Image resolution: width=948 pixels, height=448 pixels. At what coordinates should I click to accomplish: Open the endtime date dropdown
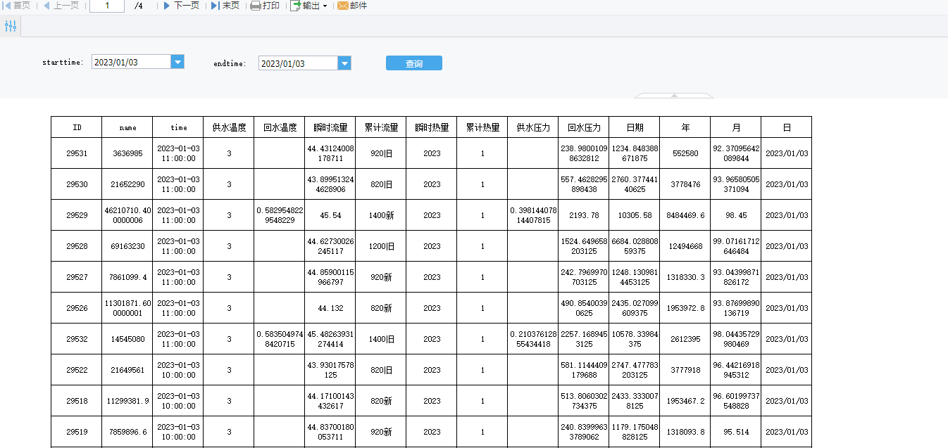coord(344,63)
